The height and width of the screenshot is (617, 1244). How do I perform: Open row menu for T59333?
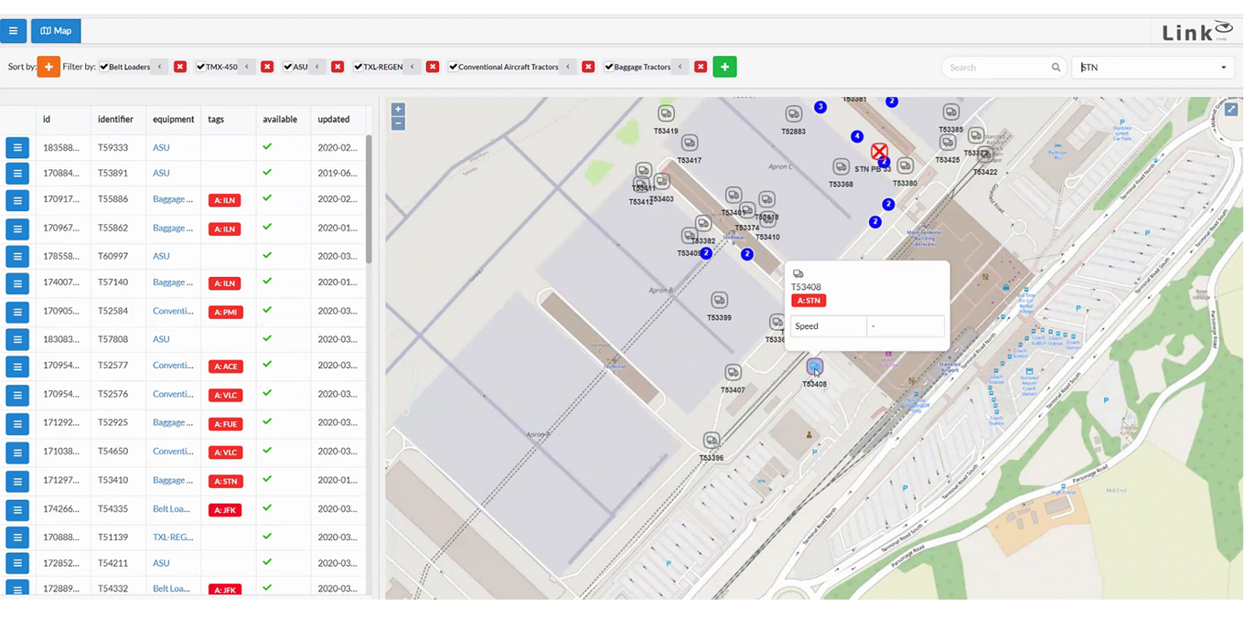pos(17,147)
